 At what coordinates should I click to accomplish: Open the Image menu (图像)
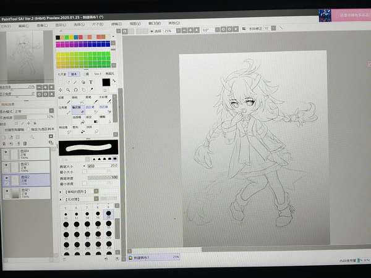tap(42, 25)
